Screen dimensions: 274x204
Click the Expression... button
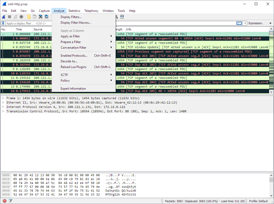(256, 23)
